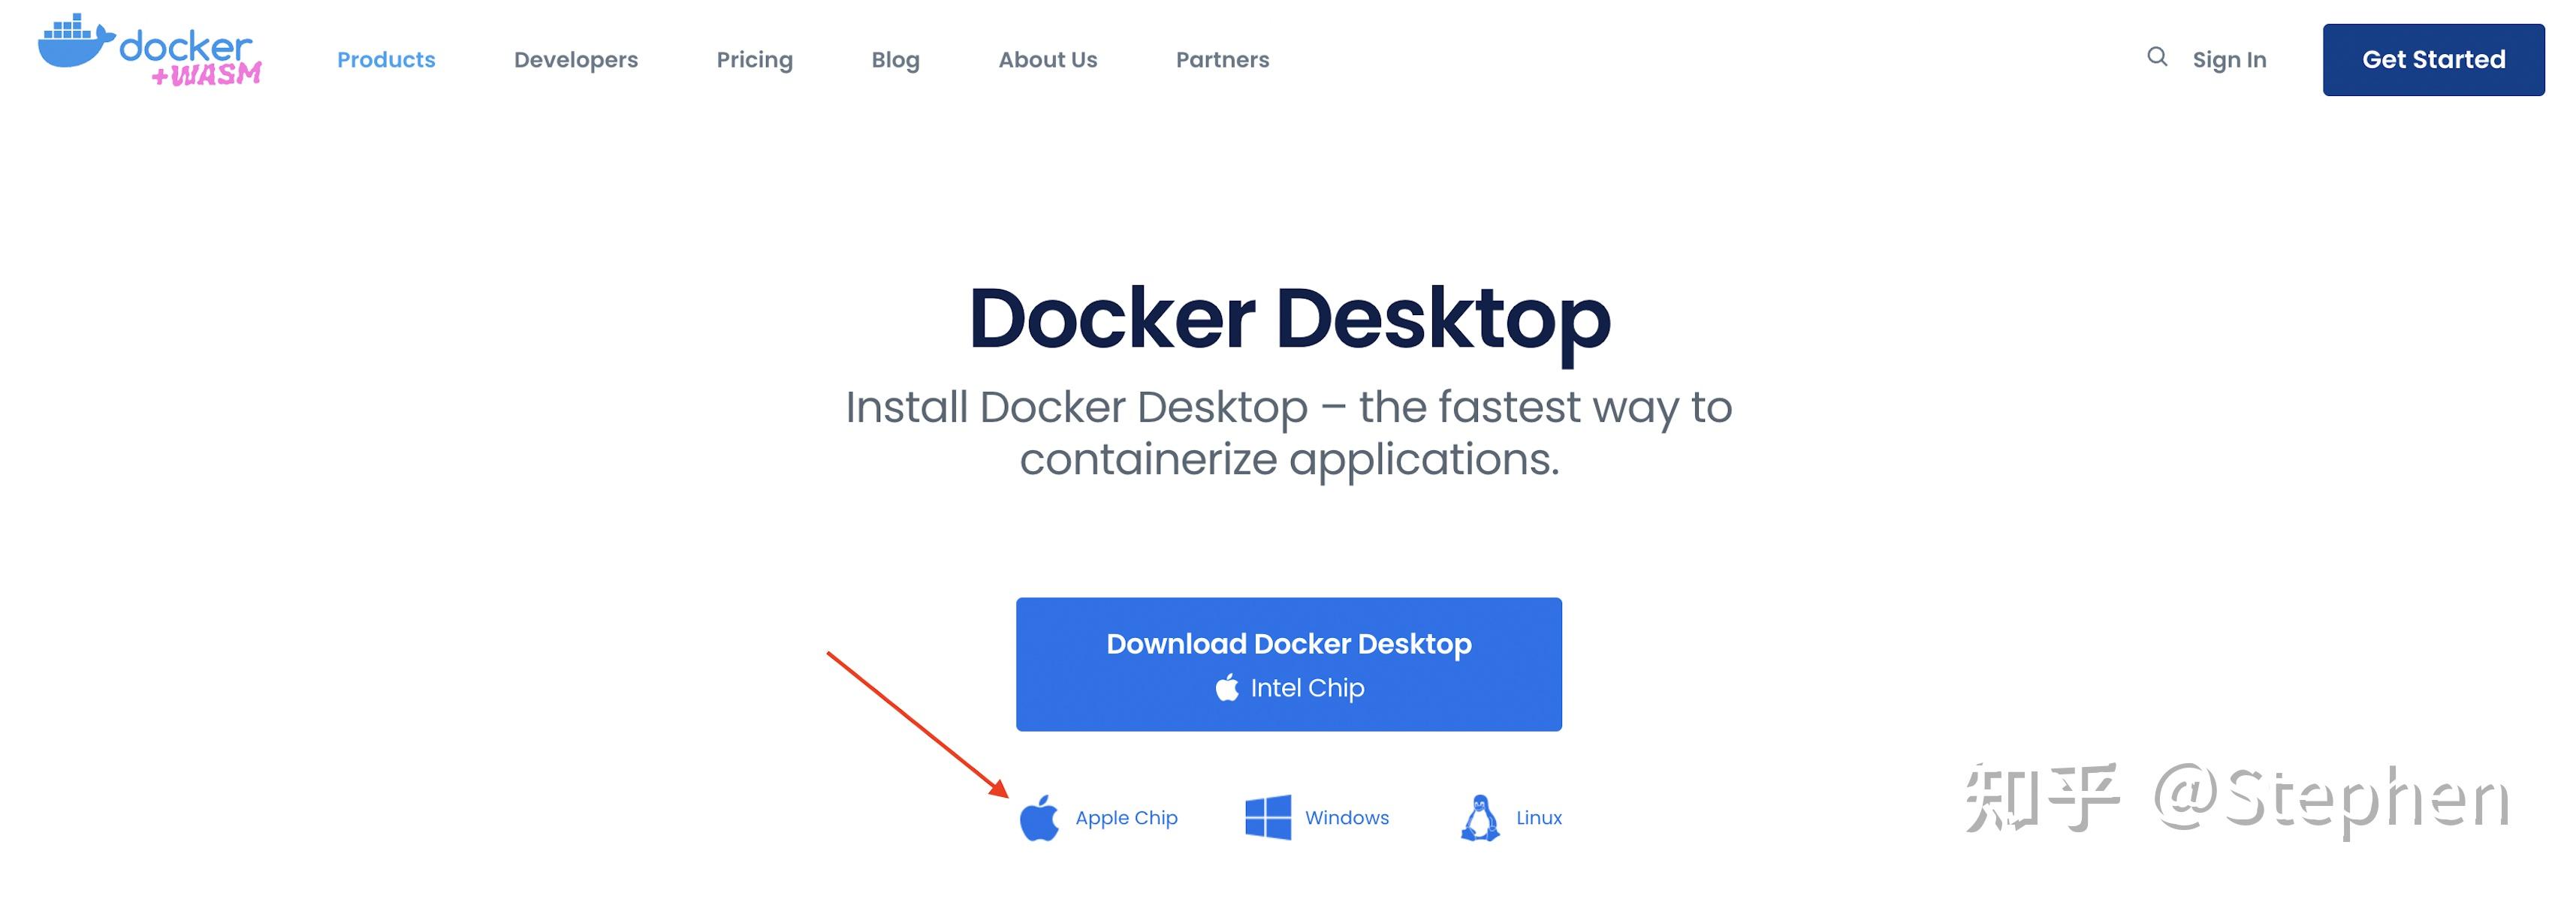This screenshot has height=911, width=2576.
Task: Click the Windows text link
Action: (x=1346, y=817)
